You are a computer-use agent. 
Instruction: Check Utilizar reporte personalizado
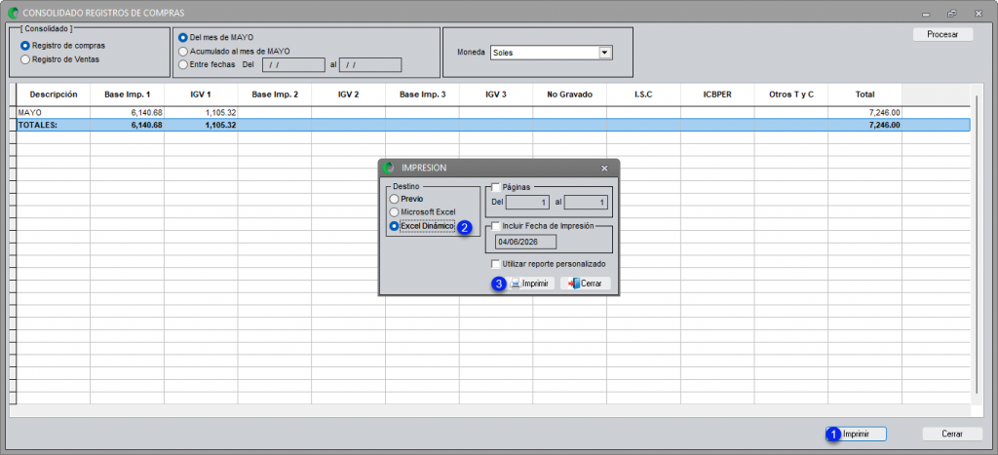(x=496, y=263)
